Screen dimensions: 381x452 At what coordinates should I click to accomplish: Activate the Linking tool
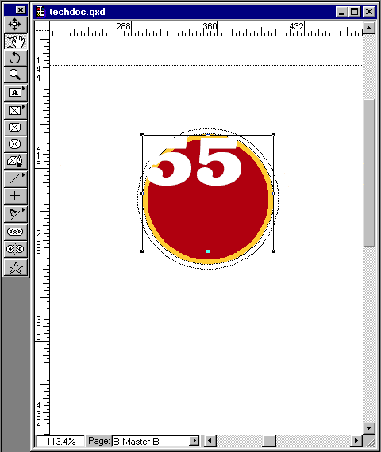point(15,232)
